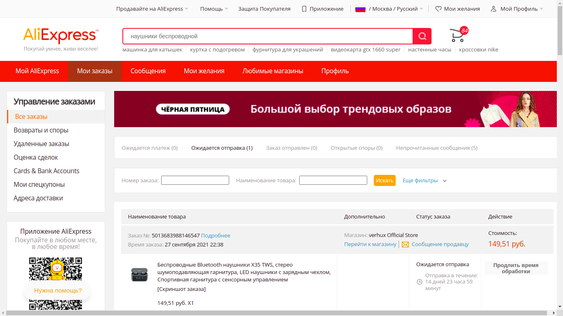The width and height of the screenshot is (563, 316).
Task: Click the orange Искать button
Action: pyautogui.click(x=385, y=180)
